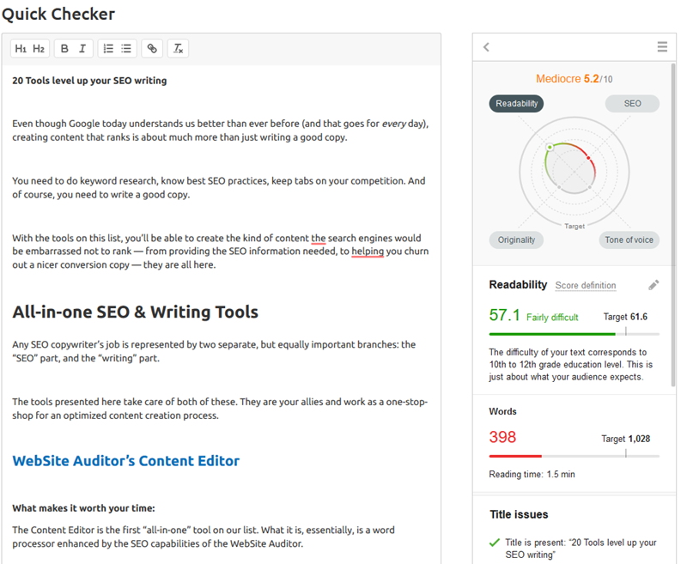The width and height of the screenshot is (687, 564).
Task: Apply Heading 1 formatting
Action: click(21, 49)
